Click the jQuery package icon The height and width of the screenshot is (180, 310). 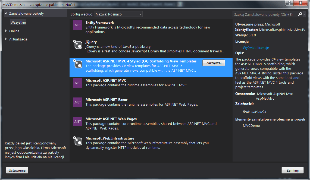coord(77,44)
